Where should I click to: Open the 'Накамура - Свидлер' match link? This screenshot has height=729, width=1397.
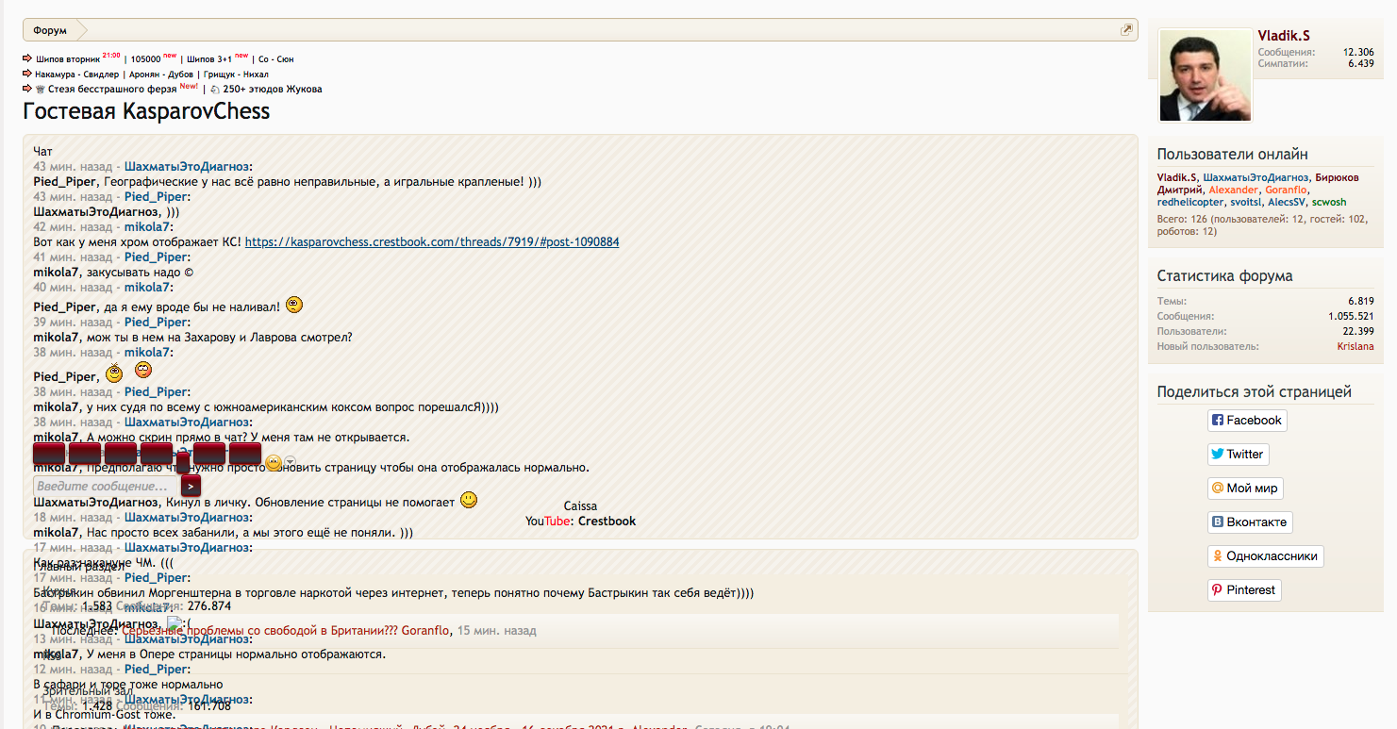click(x=77, y=75)
